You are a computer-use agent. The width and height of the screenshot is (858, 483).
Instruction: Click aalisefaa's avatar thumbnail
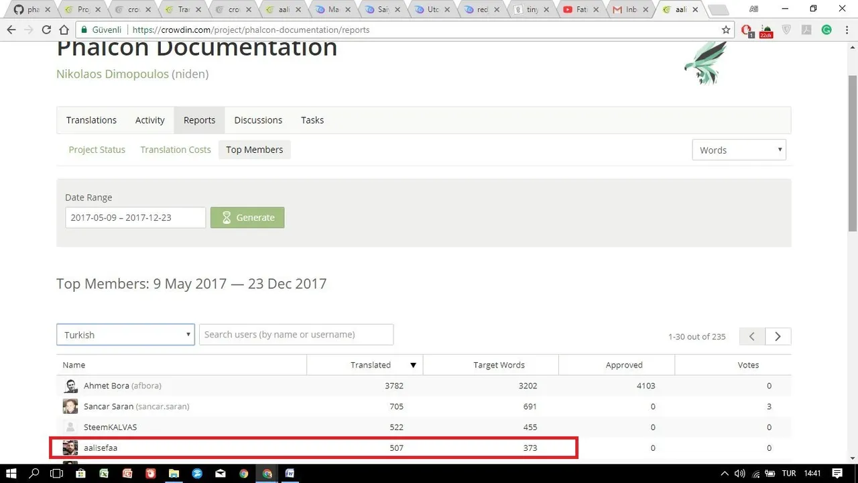(70, 448)
